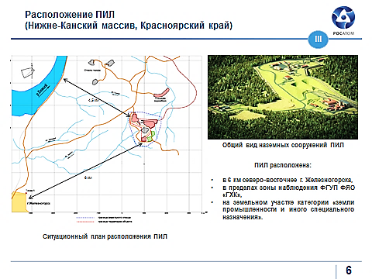Click the heading 'ПИЛ расположена:'

pos(283,165)
